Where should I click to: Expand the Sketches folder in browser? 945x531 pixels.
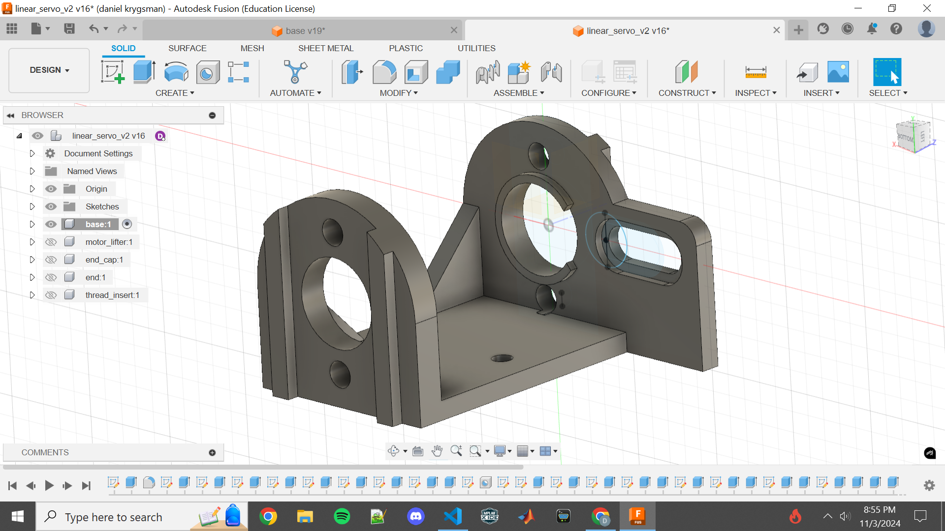(x=32, y=206)
